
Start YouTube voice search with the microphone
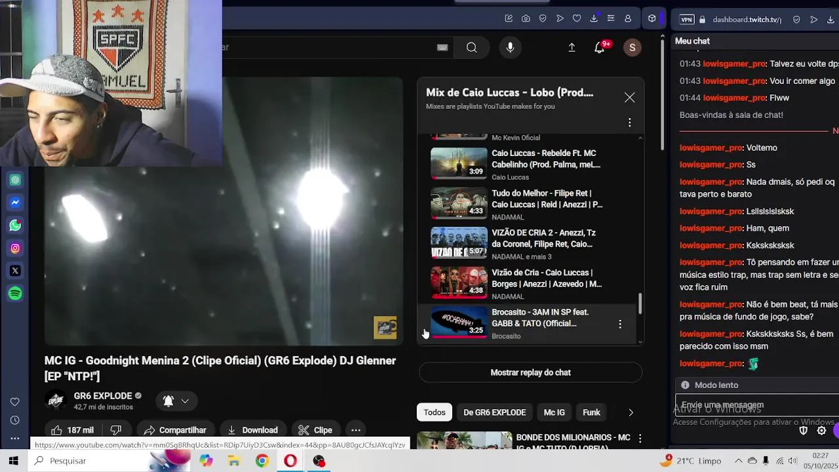coord(510,47)
